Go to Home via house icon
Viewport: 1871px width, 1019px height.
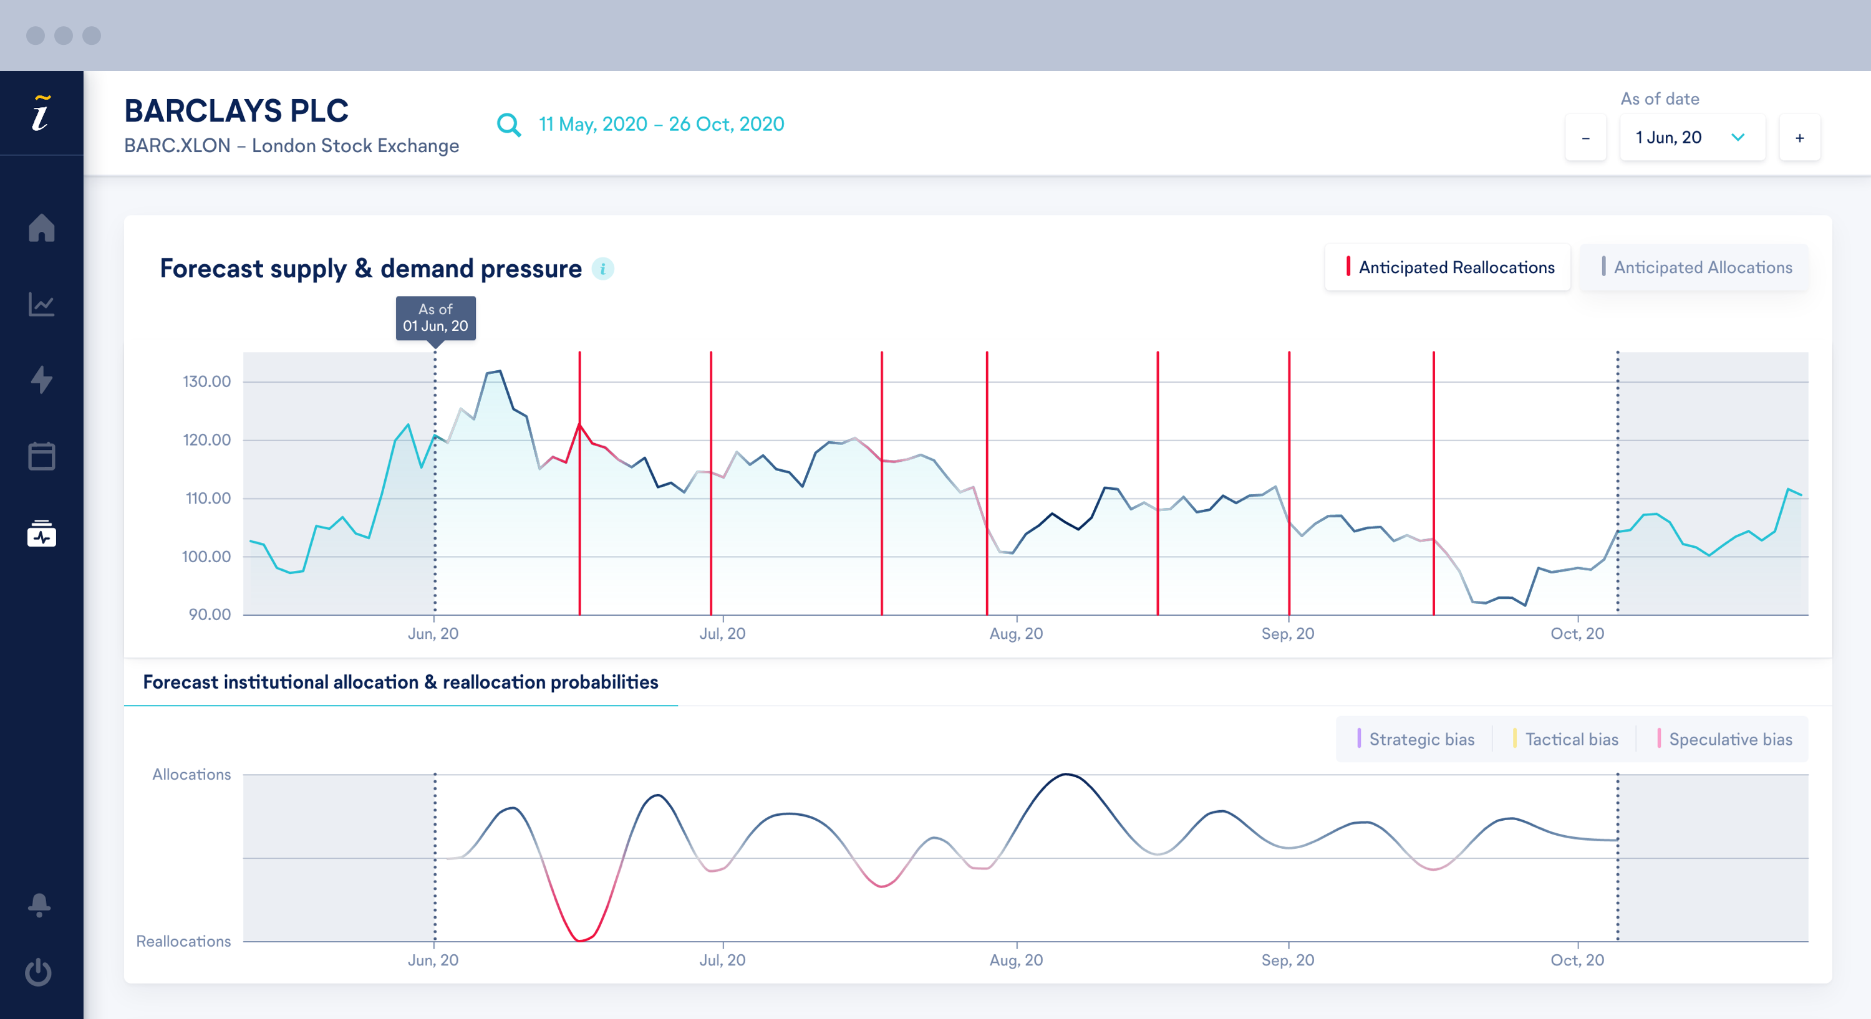click(41, 228)
